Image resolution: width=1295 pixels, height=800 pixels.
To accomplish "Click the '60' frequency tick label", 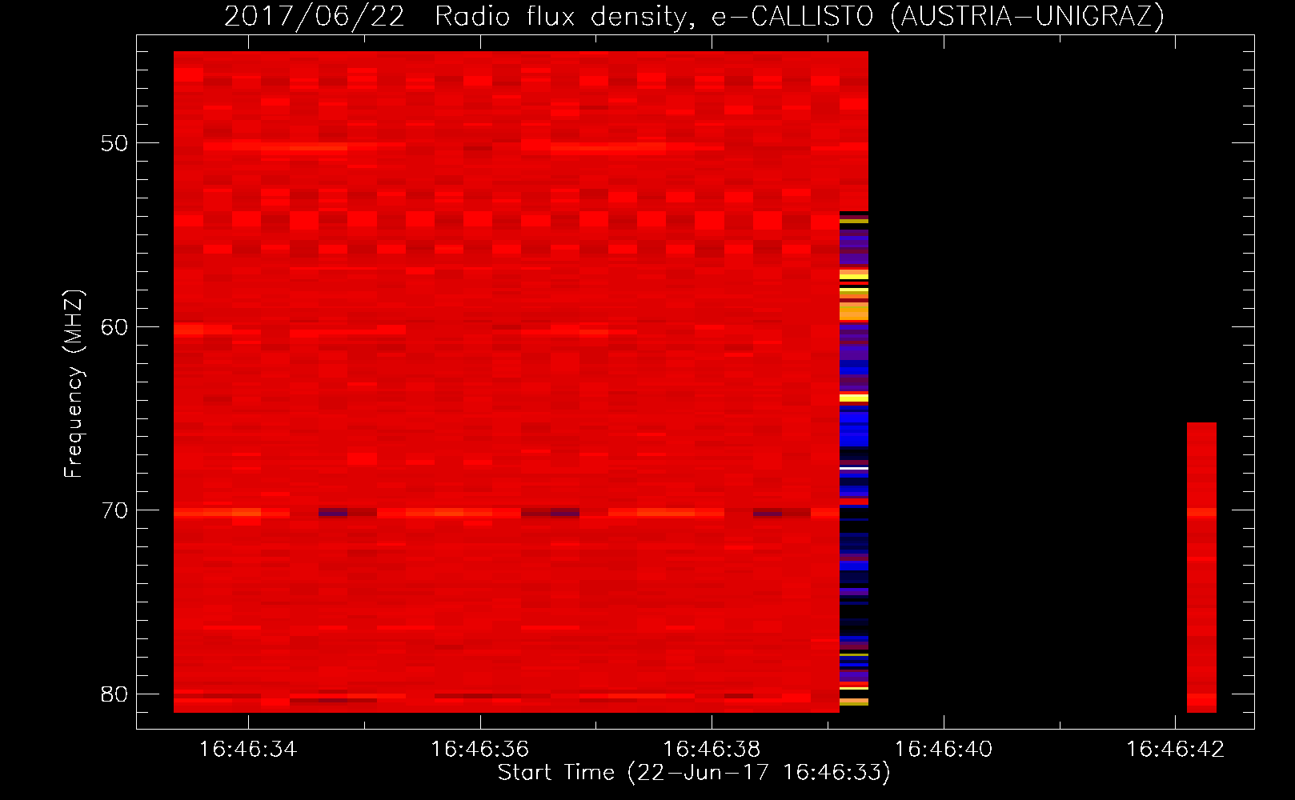I will point(114,327).
